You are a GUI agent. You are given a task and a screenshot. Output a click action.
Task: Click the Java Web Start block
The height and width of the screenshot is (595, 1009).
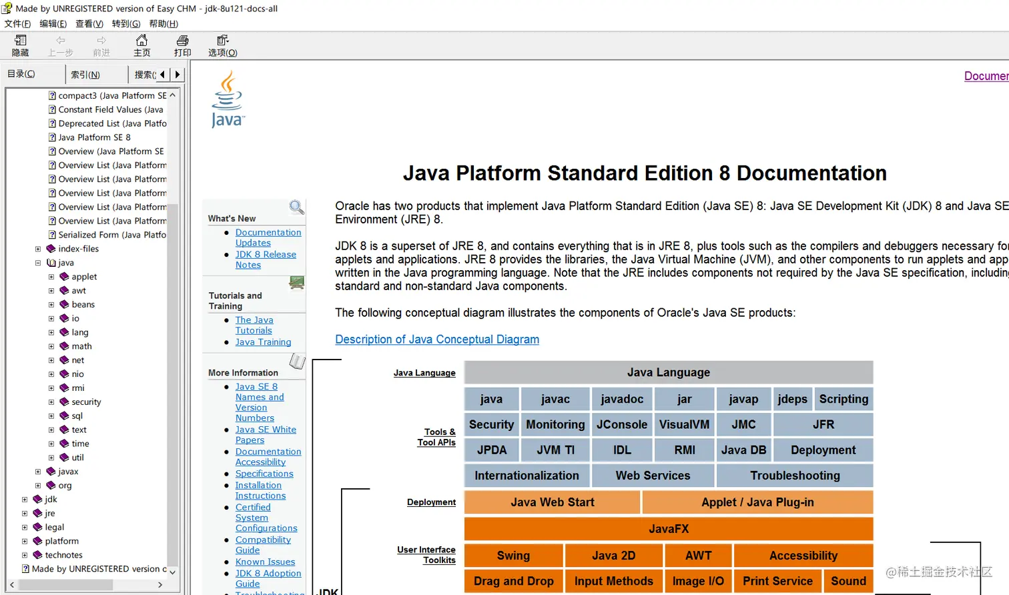[553, 502]
